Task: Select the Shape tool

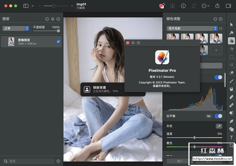Action: [231, 129]
